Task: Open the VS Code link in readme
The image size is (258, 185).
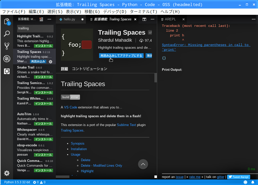Action: pyautogui.click(x=71, y=107)
